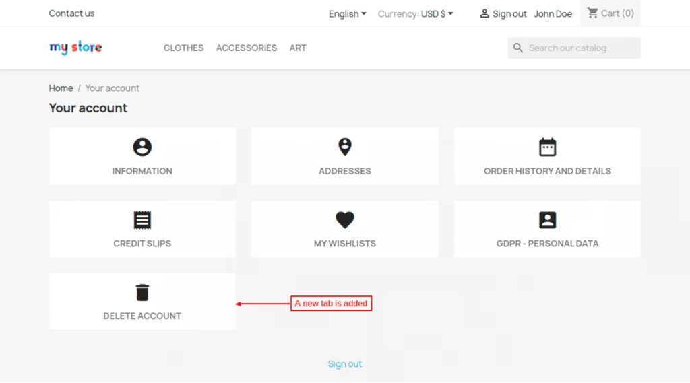
Task: Click the my store logo
Action: pyautogui.click(x=75, y=48)
